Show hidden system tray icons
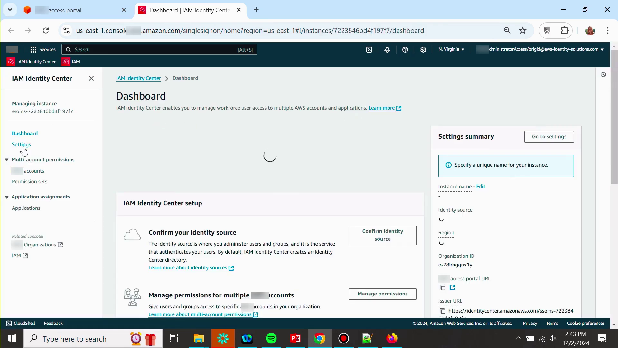The image size is (618, 348). [x=518, y=339]
